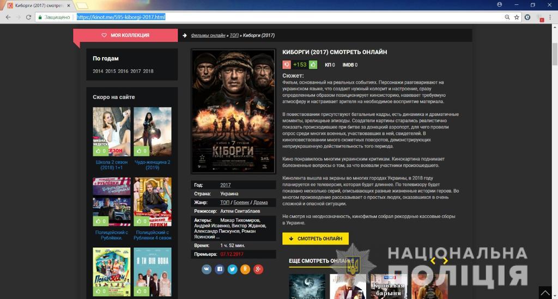Click scroll-to-top arrow button
The height and width of the screenshot is (299, 558).
pyautogui.click(x=545, y=292)
